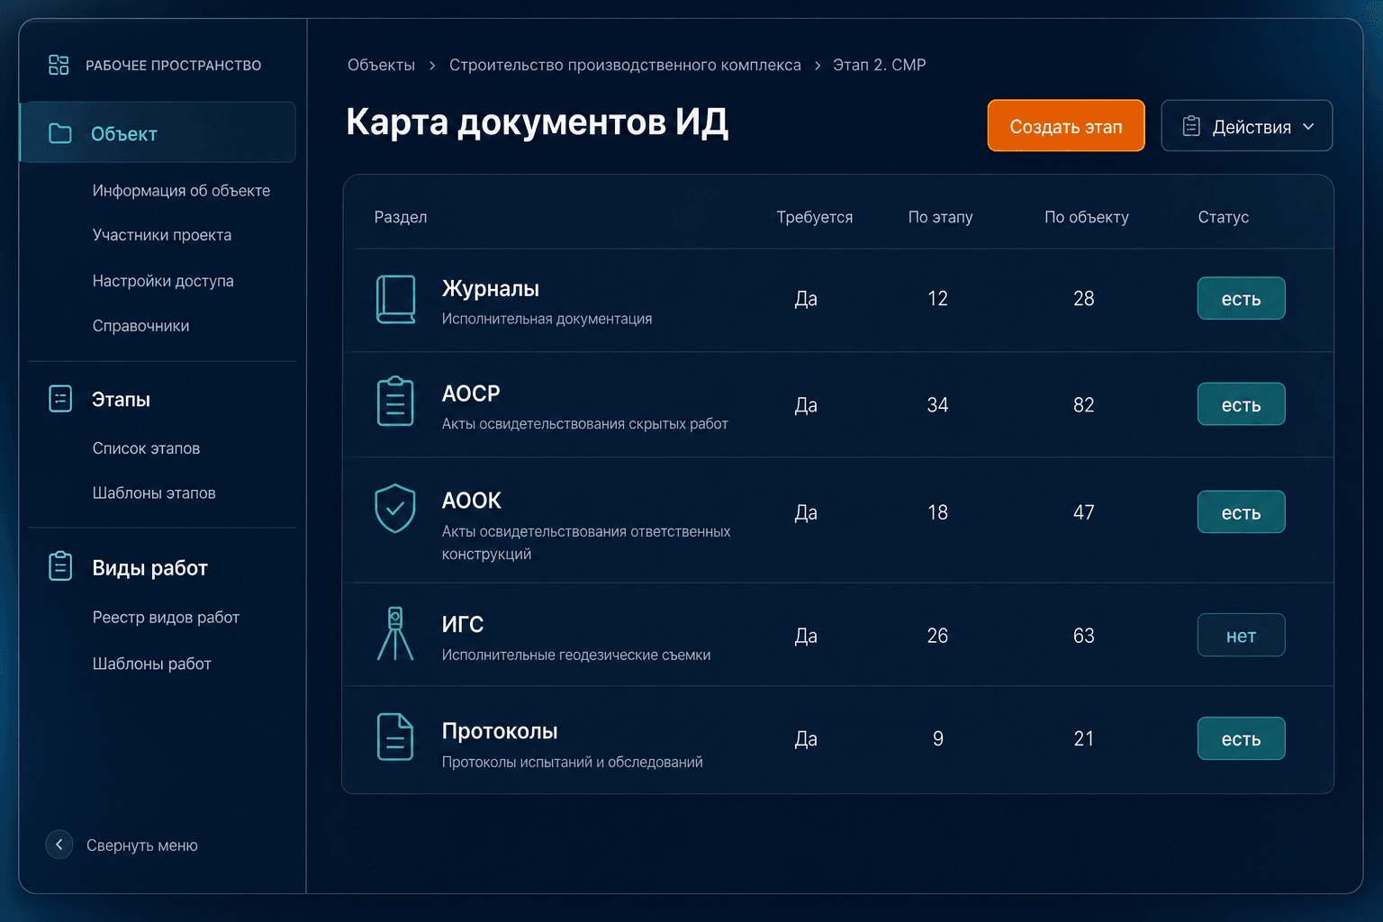Click есть status in АООК row

click(x=1241, y=512)
